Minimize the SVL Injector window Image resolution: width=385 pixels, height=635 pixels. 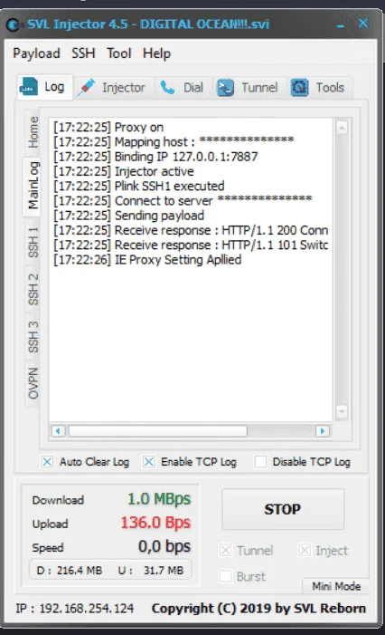(x=341, y=25)
